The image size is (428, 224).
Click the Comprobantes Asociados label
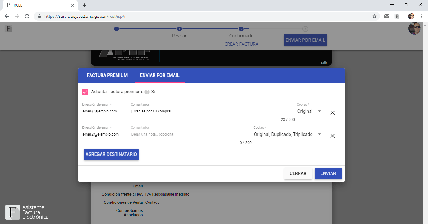pyautogui.click(x=129, y=213)
